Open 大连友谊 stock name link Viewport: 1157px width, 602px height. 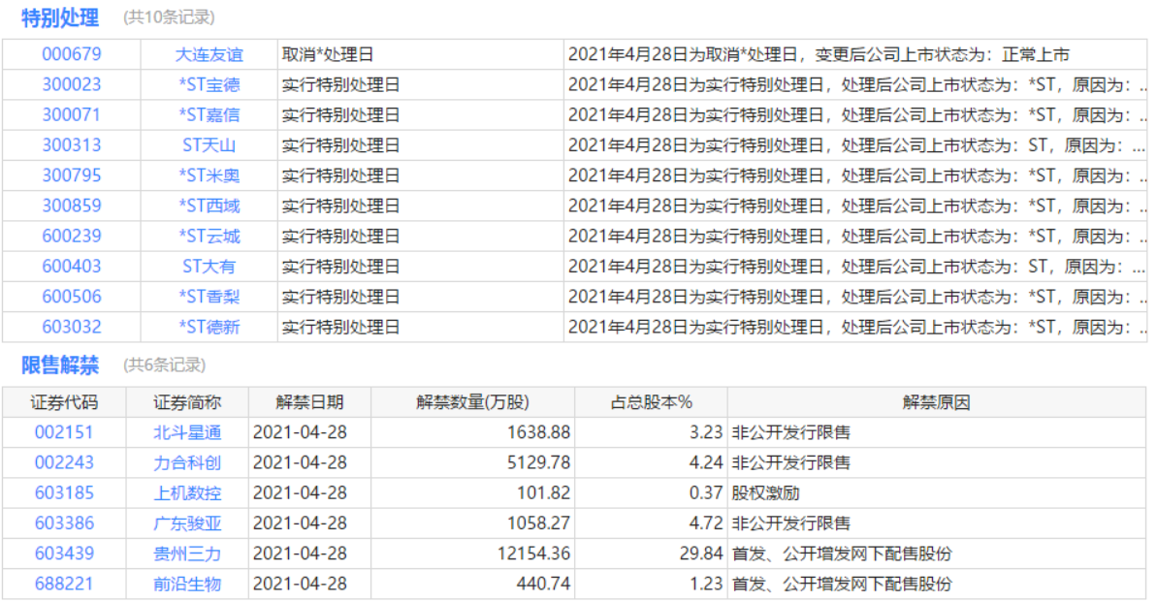[209, 54]
